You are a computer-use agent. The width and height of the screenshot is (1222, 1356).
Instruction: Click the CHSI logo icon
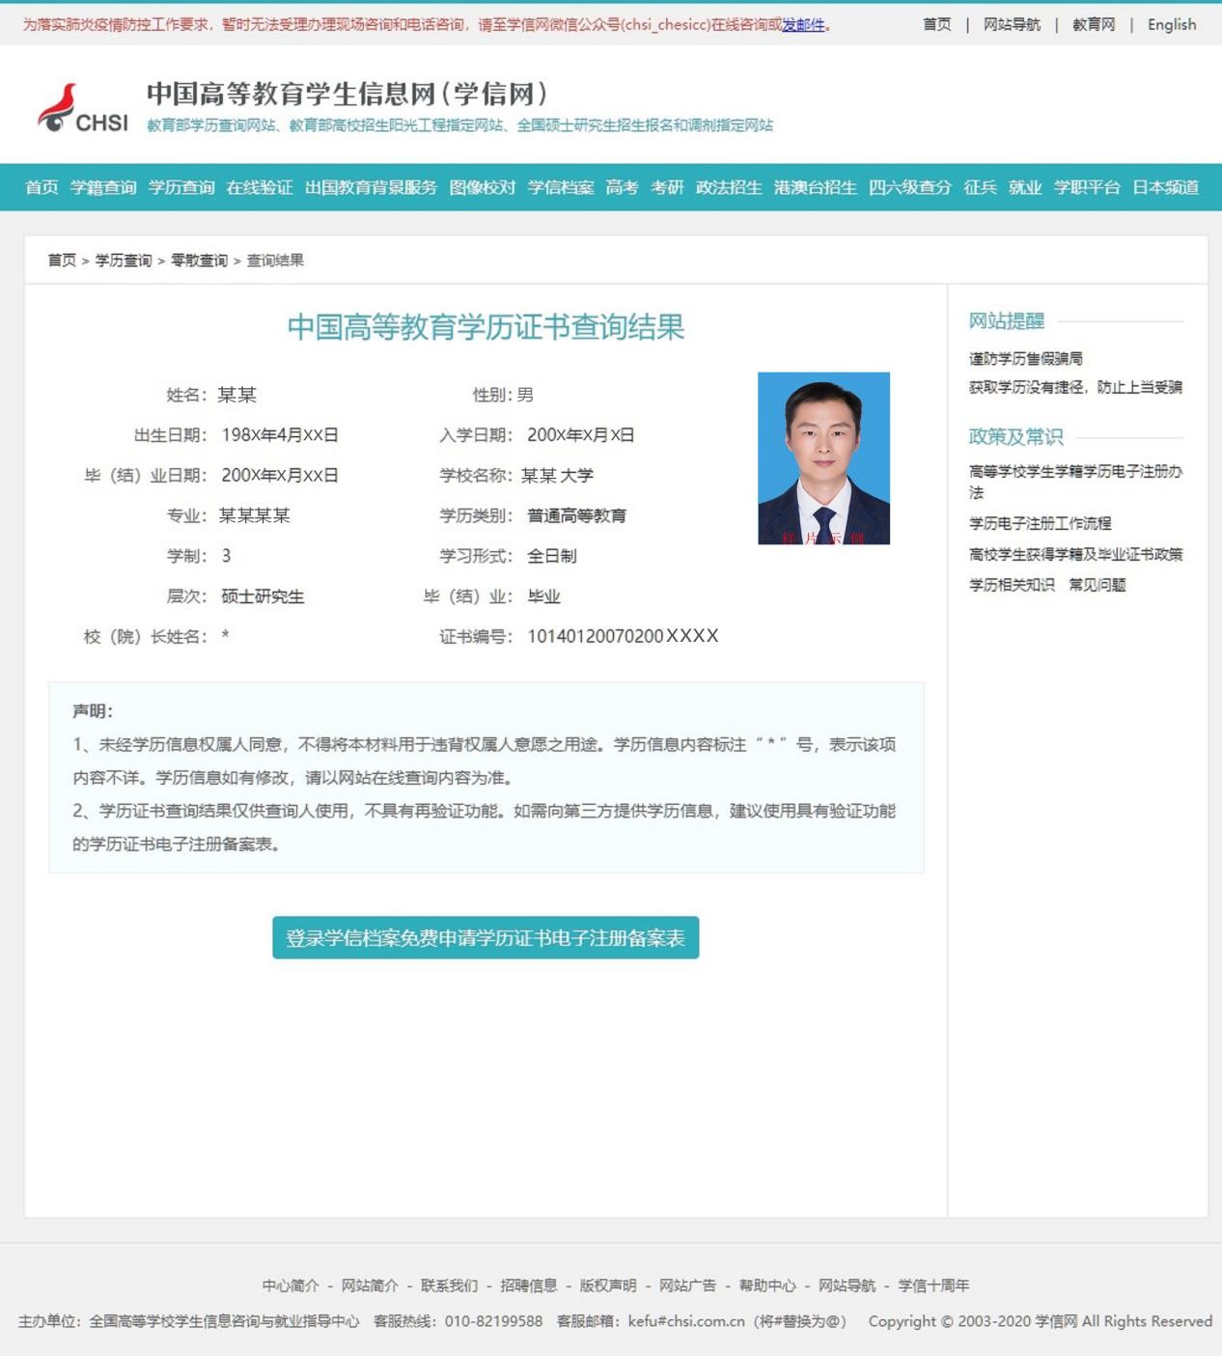click(x=83, y=108)
